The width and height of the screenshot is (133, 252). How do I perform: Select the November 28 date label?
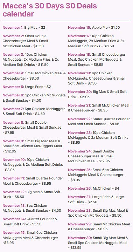[80, 210]
